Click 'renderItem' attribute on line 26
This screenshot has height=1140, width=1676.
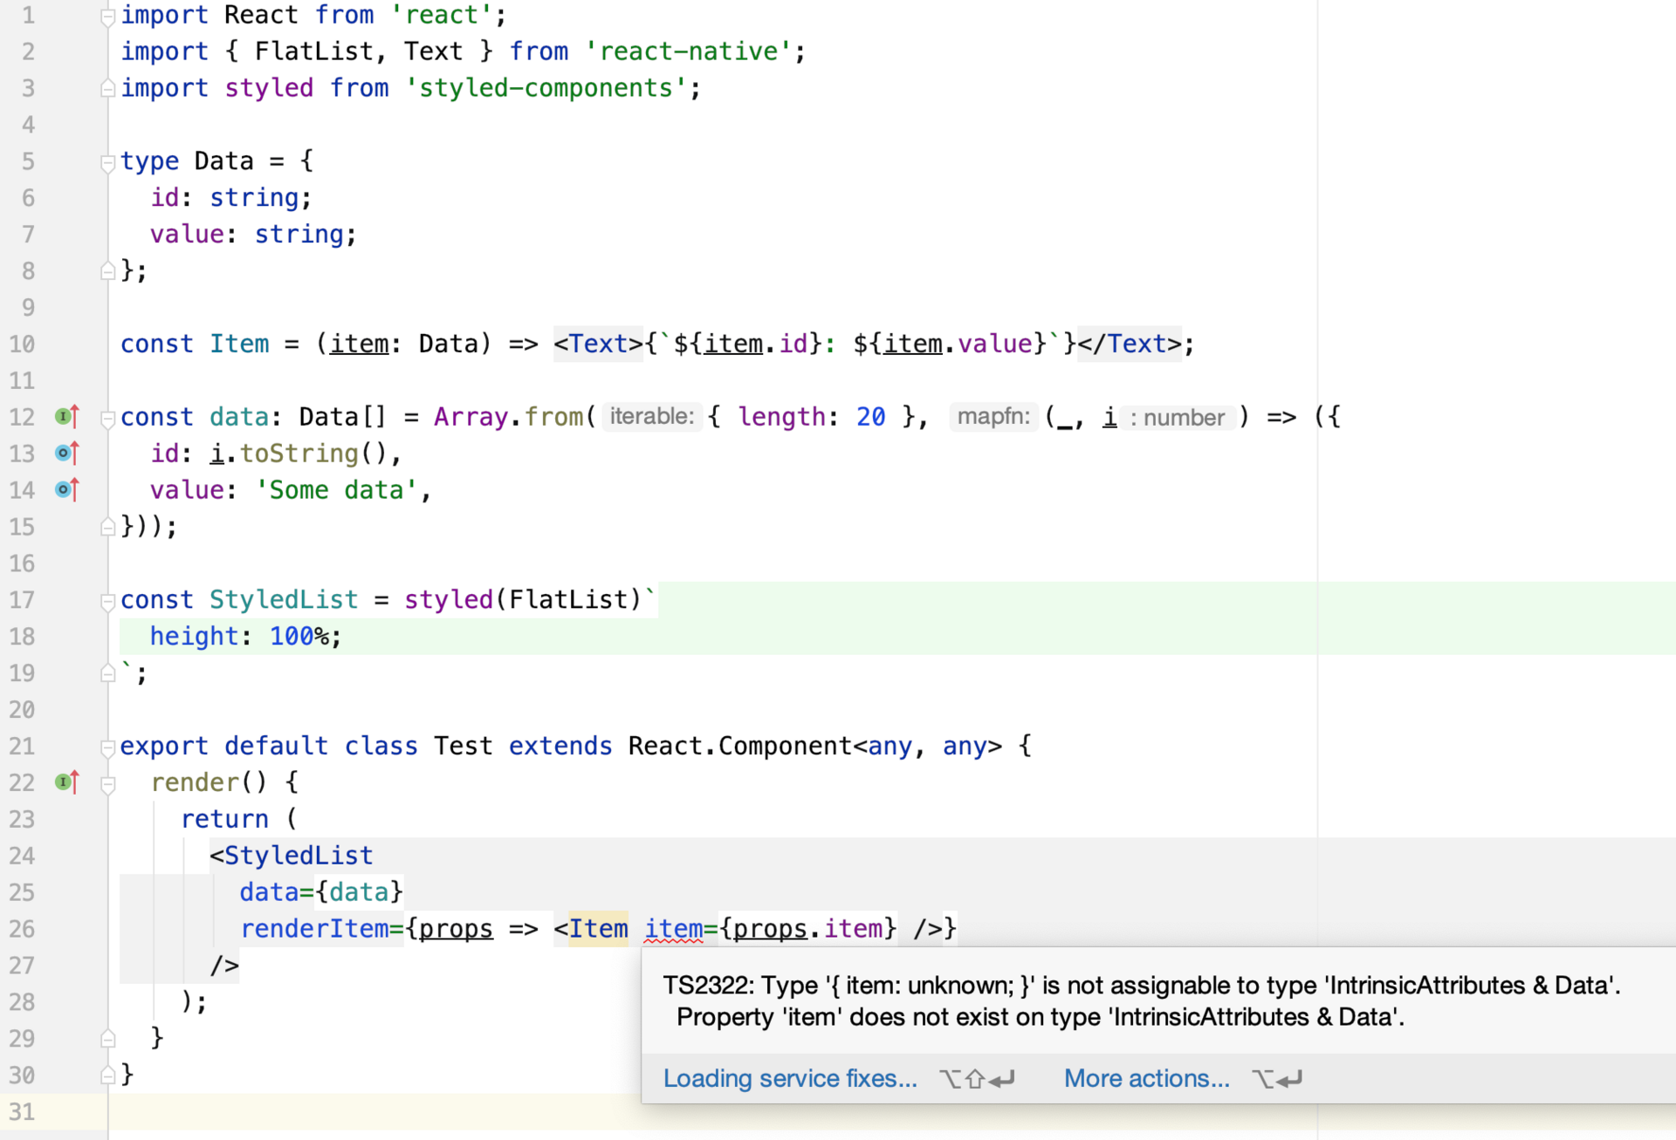coord(314,929)
